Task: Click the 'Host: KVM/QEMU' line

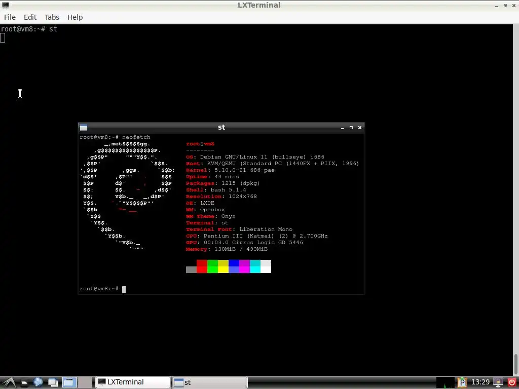Action: [x=272, y=164]
